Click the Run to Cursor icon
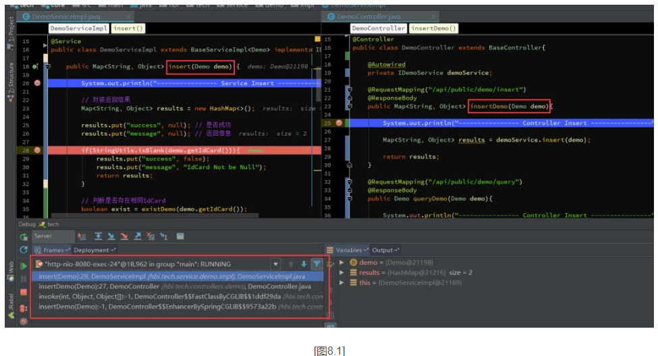Viewport: 658px width, 356px height. 164,237
